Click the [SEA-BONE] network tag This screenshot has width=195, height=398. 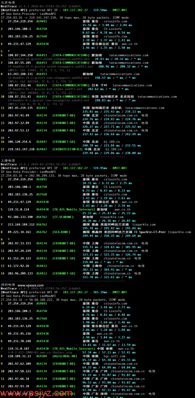61,232
